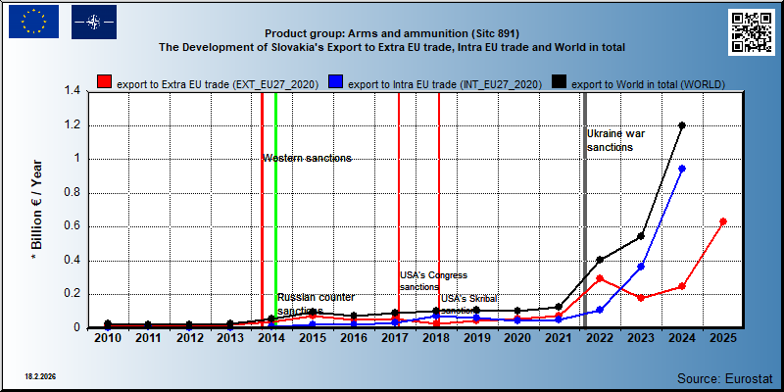Click the 'USA's Skribal sanctions' annotation
Screen dimensions: 784x392
pyautogui.click(x=468, y=304)
